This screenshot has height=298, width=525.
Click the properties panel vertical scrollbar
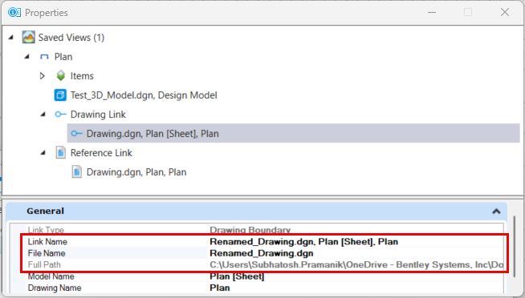(x=515, y=247)
